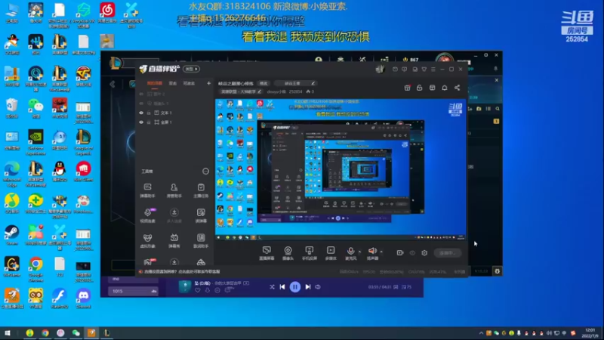This screenshot has width=604, height=340.
Task: Toggle shuffle mode in music player
Action: (272, 287)
